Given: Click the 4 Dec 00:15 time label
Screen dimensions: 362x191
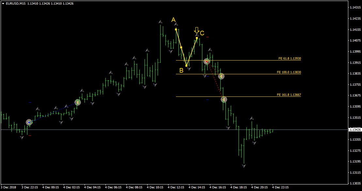Looking at the screenshot, I should click(x=51, y=187).
